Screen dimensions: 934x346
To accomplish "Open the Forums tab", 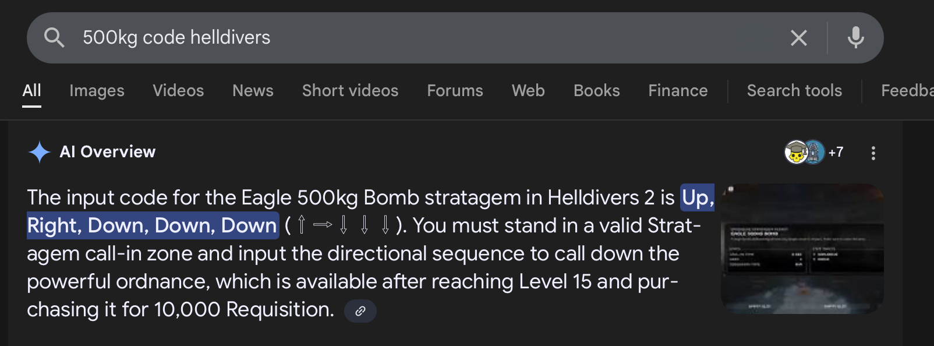I will pyautogui.click(x=455, y=90).
